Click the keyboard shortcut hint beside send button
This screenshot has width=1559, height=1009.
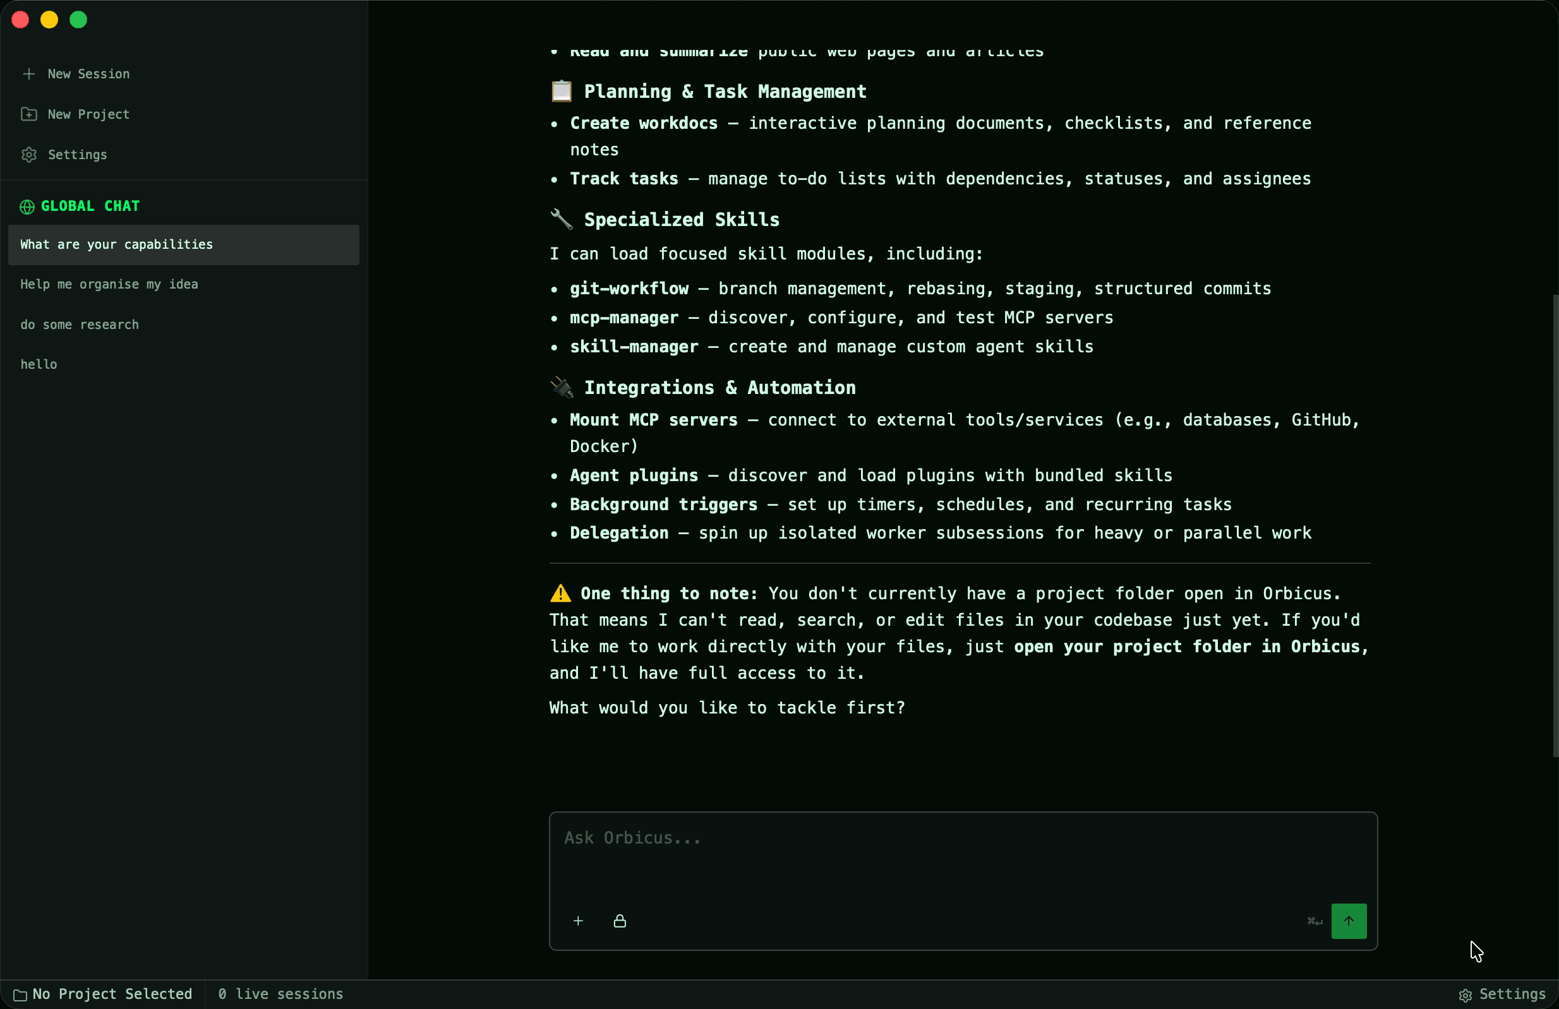point(1314,921)
